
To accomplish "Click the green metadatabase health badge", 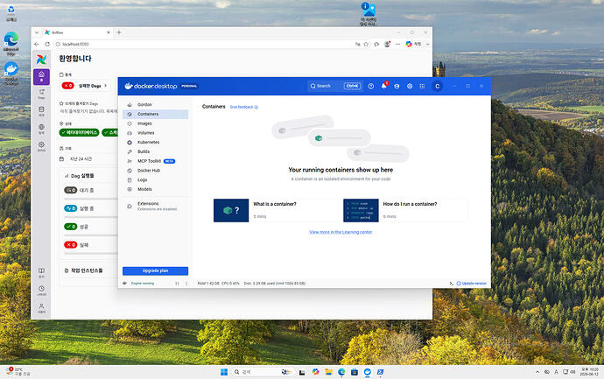I will point(80,132).
